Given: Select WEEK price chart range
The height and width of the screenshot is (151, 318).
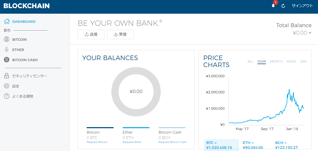Looking at the screenshot, I should tap(291, 61).
